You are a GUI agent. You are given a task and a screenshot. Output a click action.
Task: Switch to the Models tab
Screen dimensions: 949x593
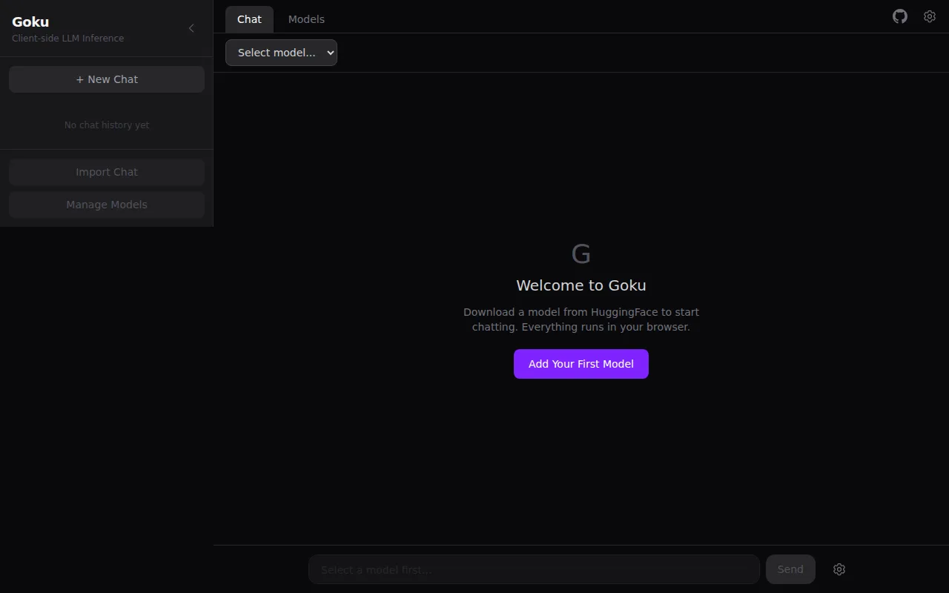point(306,19)
